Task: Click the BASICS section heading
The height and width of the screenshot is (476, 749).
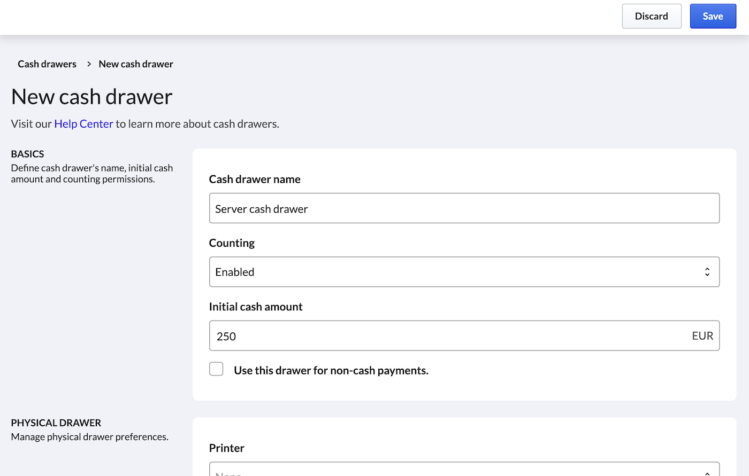Action: point(27,154)
